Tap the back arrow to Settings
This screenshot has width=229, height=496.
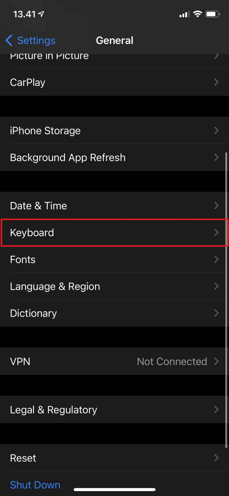point(9,40)
